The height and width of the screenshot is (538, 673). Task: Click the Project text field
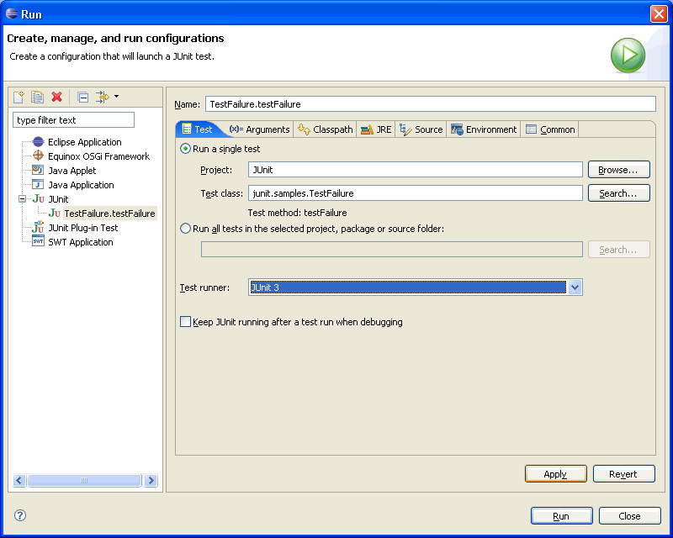point(415,170)
